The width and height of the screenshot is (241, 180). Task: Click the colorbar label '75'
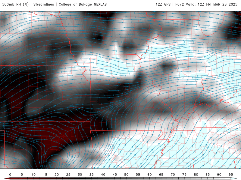coord(184,175)
